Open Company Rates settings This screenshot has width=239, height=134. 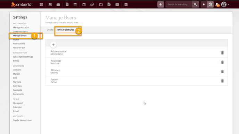(x=20, y=32)
